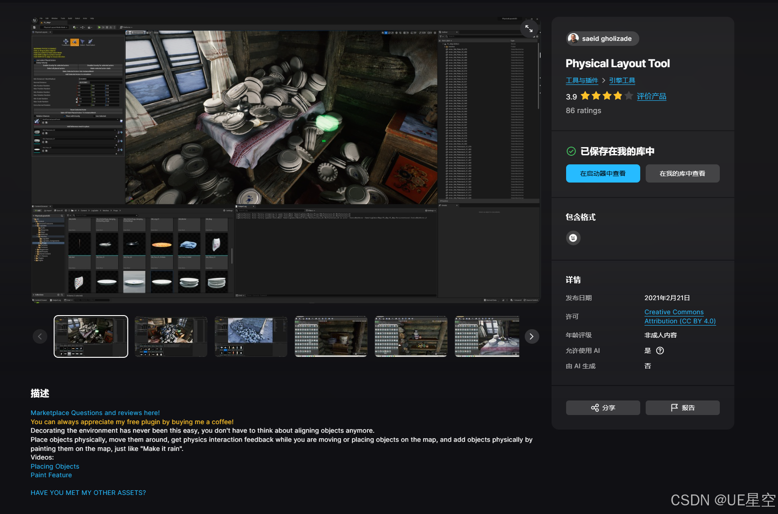Click the 许可 license label
778x514 pixels.
point(572,316)
